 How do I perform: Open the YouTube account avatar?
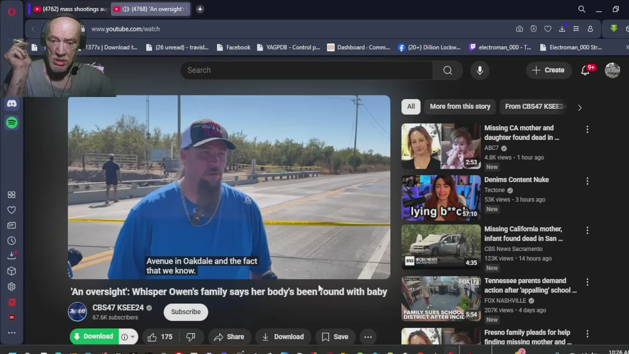612,70
